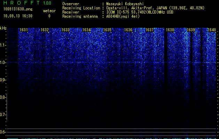Image resolution: width=219 pixels, height=139 pixels.
Task: Click the 0.7 kHz axis label
Action: 3,115
